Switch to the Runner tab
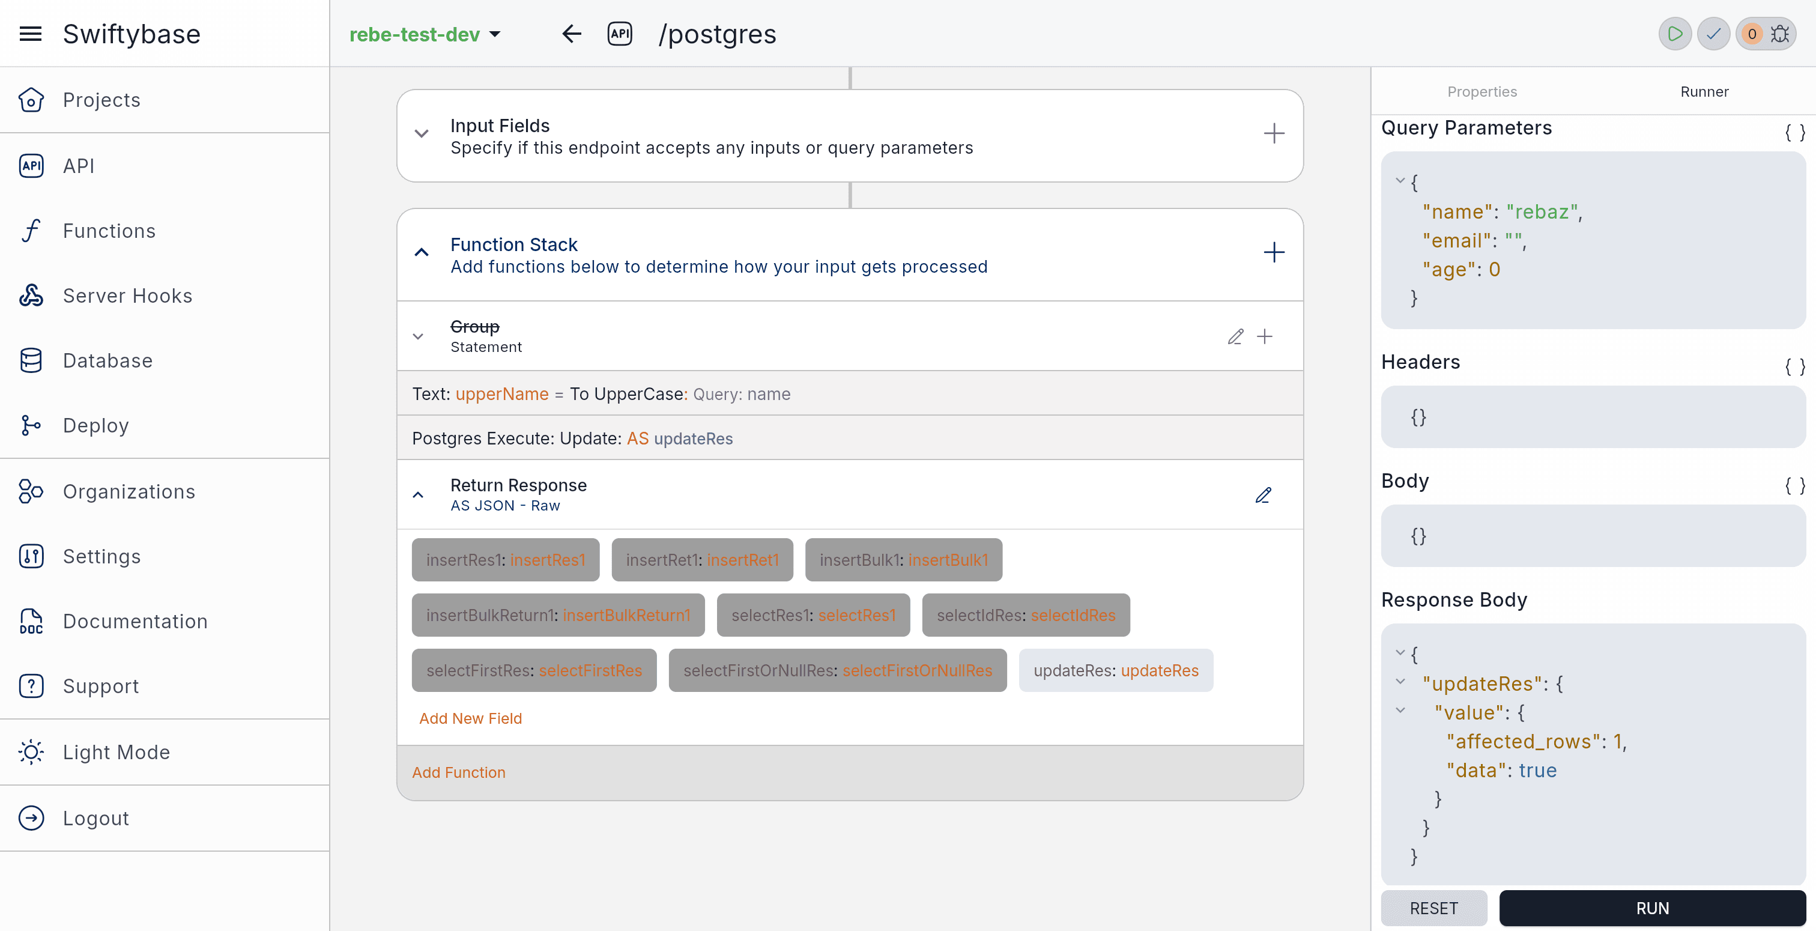The image size is (1816, 931). click(1704, 92)
